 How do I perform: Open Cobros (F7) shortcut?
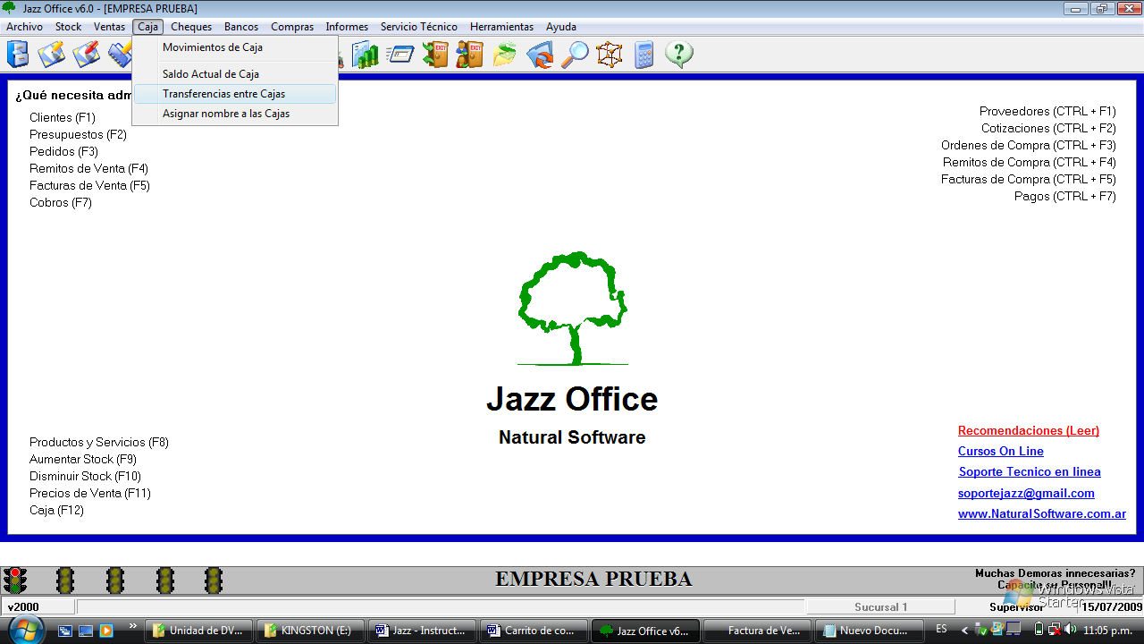[x=61, y=202]
